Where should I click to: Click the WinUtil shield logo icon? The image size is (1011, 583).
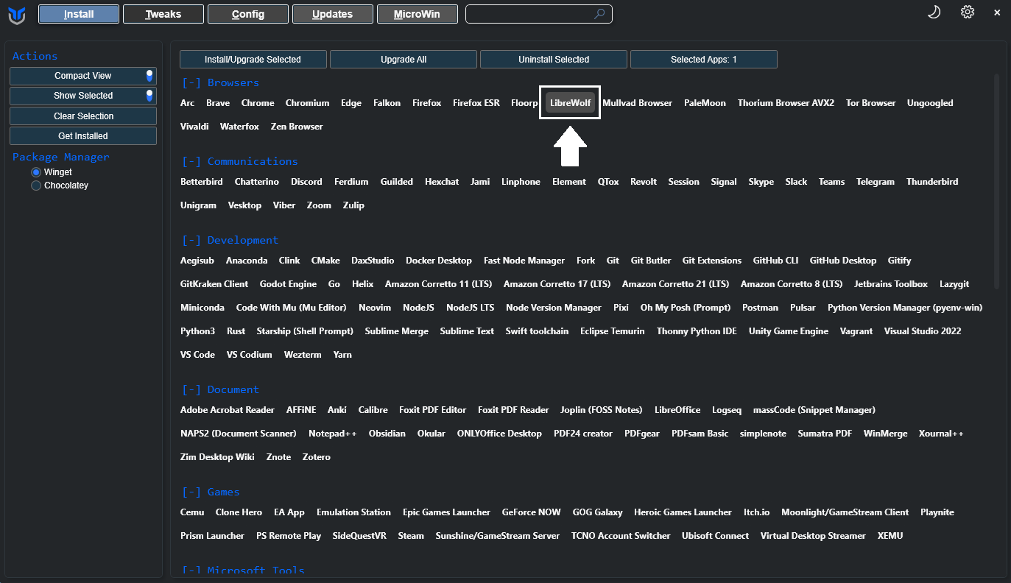tap(16, 14)
